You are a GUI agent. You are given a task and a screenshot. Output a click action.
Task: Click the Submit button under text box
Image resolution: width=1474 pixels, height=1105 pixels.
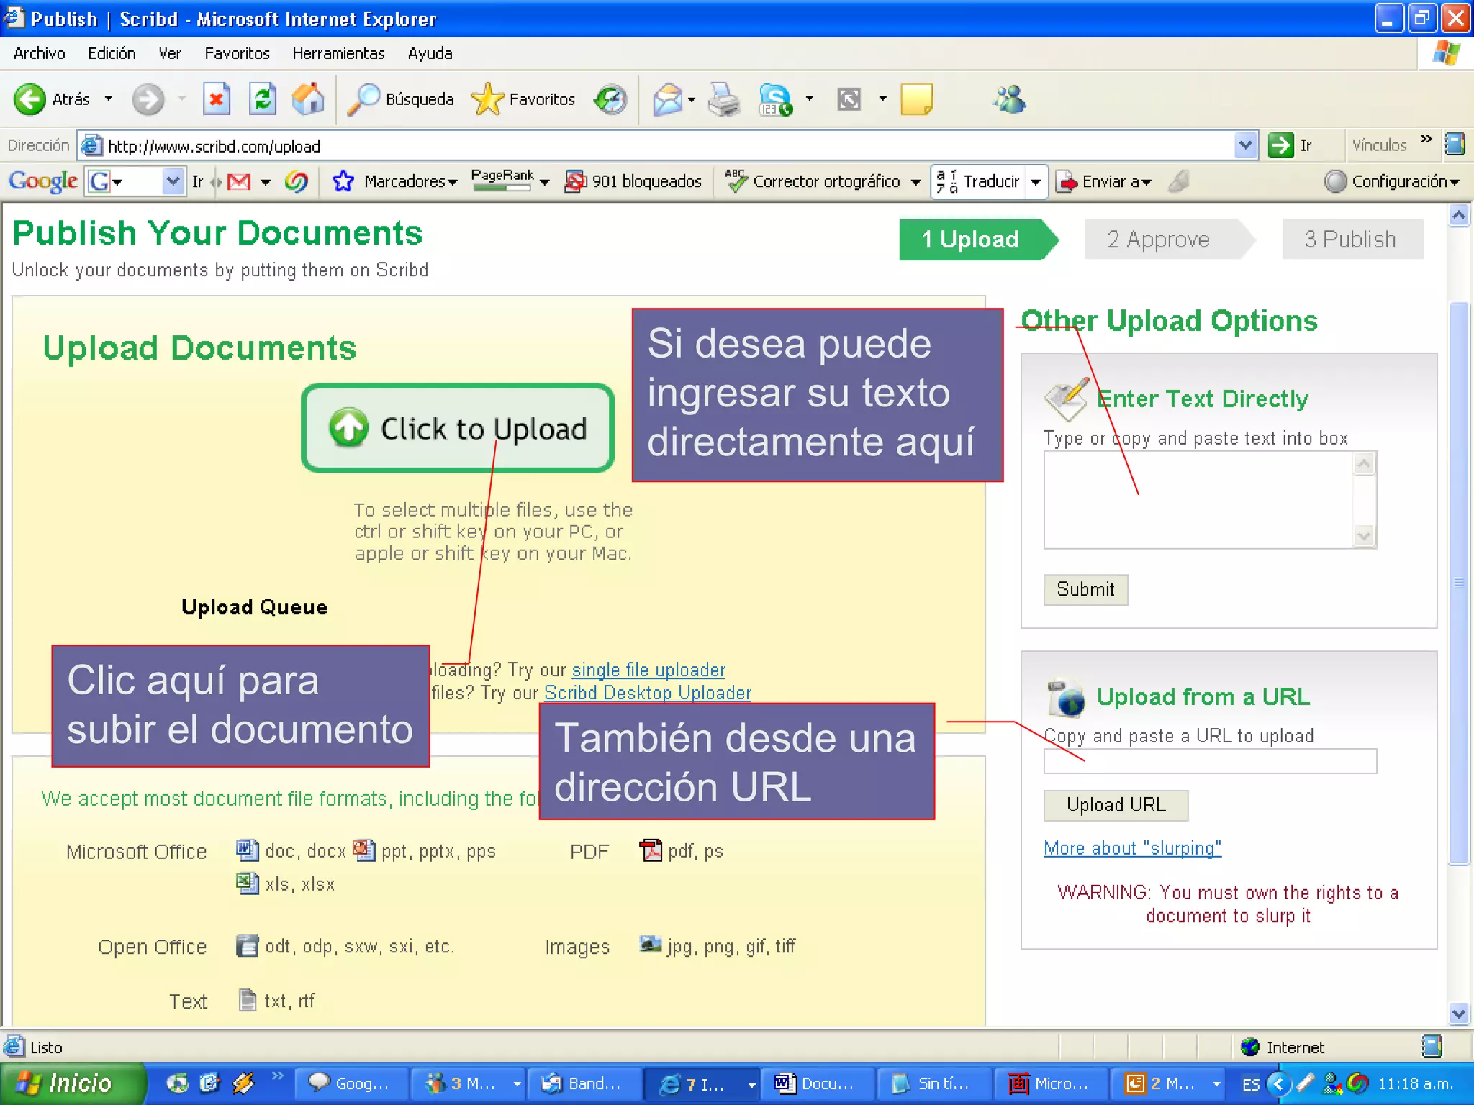coord(1085,589)
